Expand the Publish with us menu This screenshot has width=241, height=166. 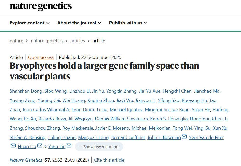(x=128, y=23)
